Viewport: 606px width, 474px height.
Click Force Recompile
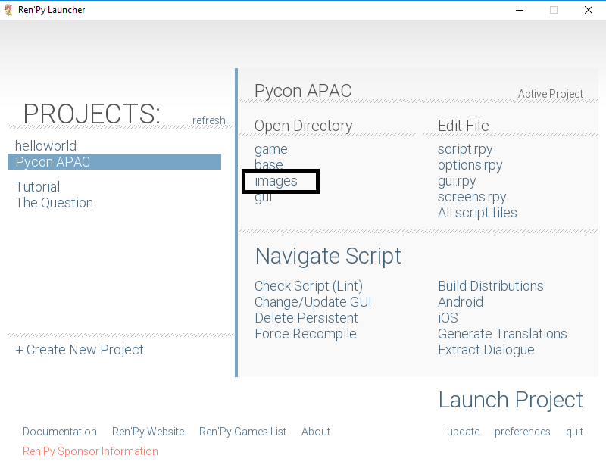click(x=305, y=334)
